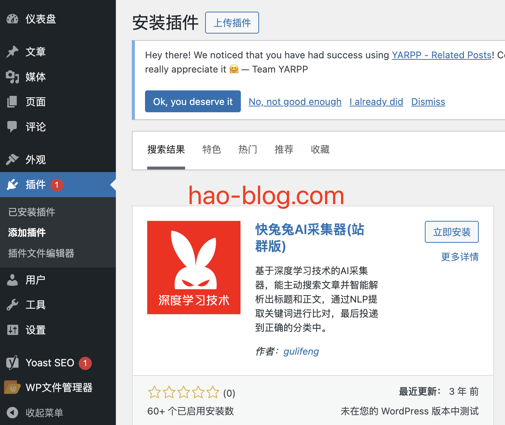Dismiss the YARPP review notice

click(428, 102)
